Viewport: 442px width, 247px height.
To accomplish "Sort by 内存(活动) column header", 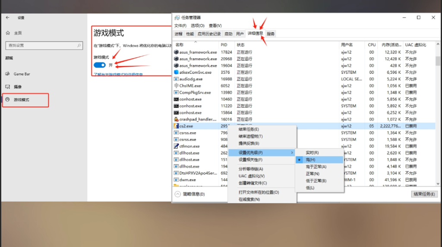I will tap(391, 45).
